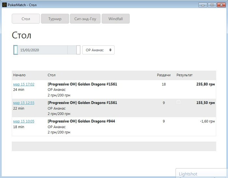Minimize the PokerMatch window
The image size is (228, 178).
point(203,5)
